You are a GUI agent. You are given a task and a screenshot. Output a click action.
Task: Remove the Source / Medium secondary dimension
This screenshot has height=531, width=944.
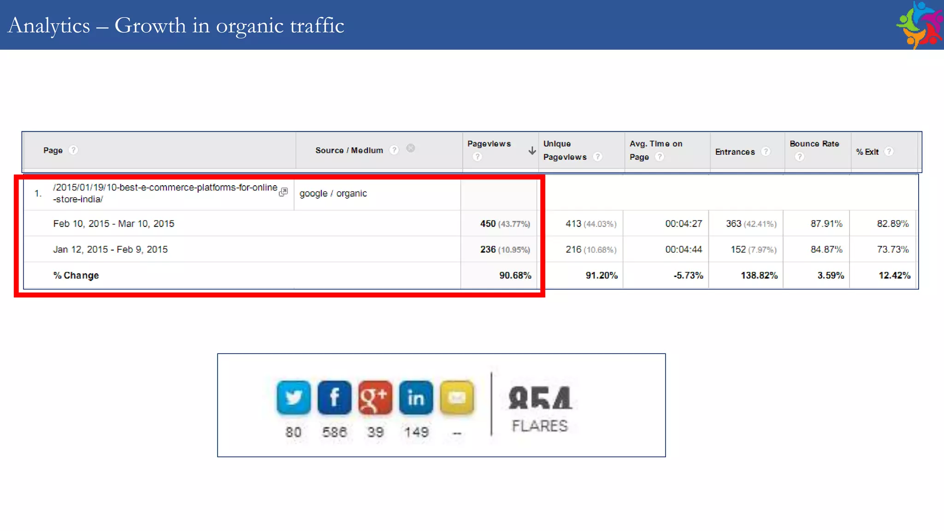pyautogui.click(x=411, y=148)
